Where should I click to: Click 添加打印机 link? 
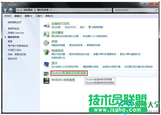tap(70, 27)
